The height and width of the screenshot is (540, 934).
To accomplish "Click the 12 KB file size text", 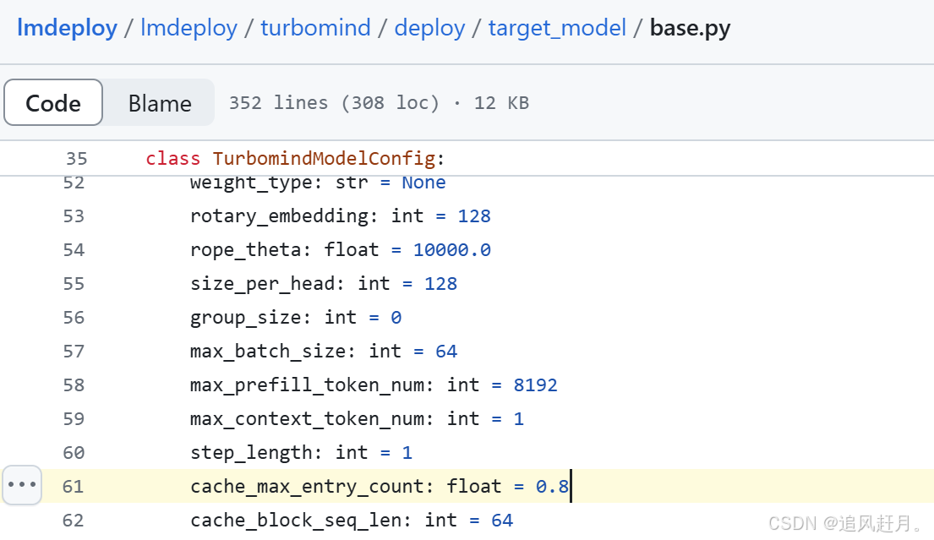I will point(501,103).
